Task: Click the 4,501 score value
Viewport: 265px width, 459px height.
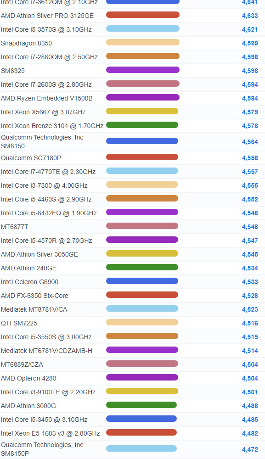Action: (250, 392)
